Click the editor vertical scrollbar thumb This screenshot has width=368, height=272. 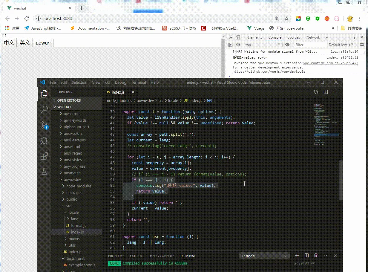click(341, 180)
